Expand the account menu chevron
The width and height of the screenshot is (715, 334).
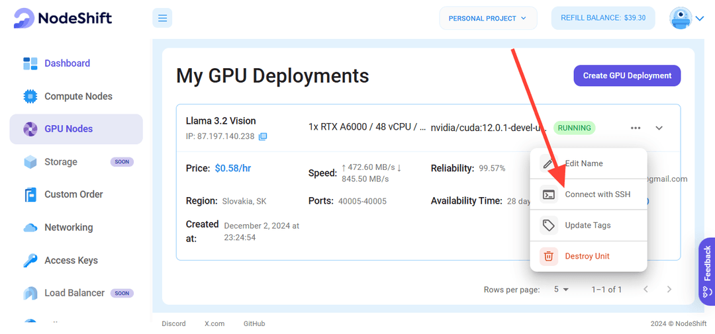[700, 19]
